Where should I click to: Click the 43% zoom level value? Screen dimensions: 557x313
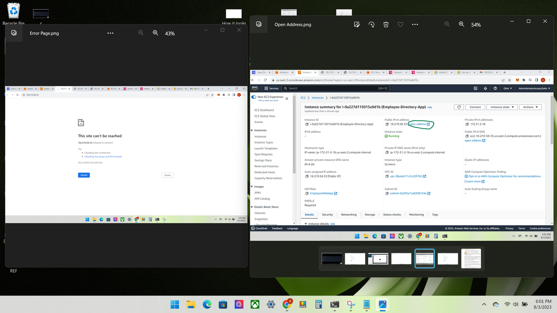[x=170, y=33]
